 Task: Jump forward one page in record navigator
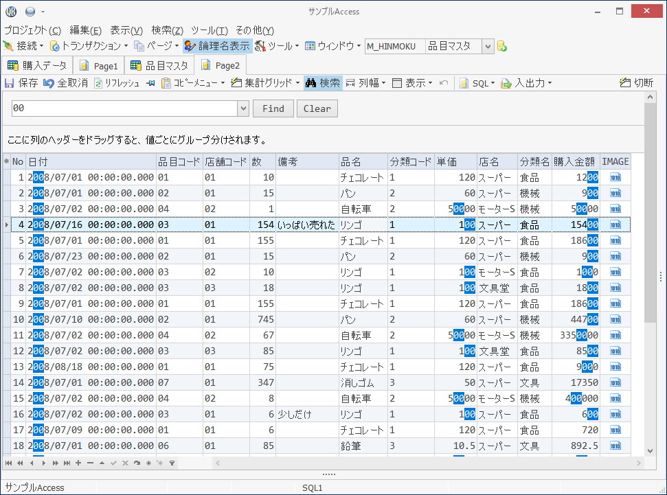point(56,463)
